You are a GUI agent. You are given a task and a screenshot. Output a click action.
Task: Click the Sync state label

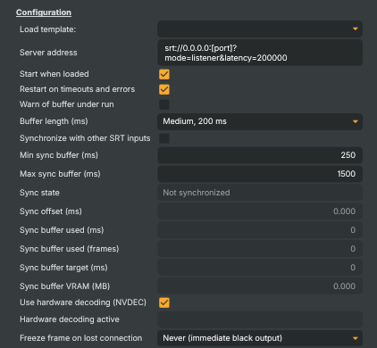pyautogui.click(x=39, y=193)
